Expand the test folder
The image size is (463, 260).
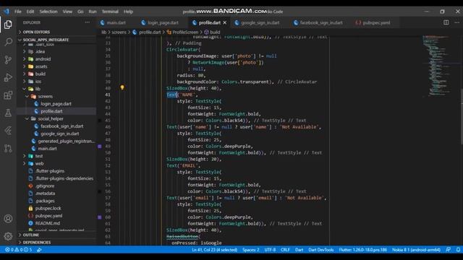pos(38,156)
